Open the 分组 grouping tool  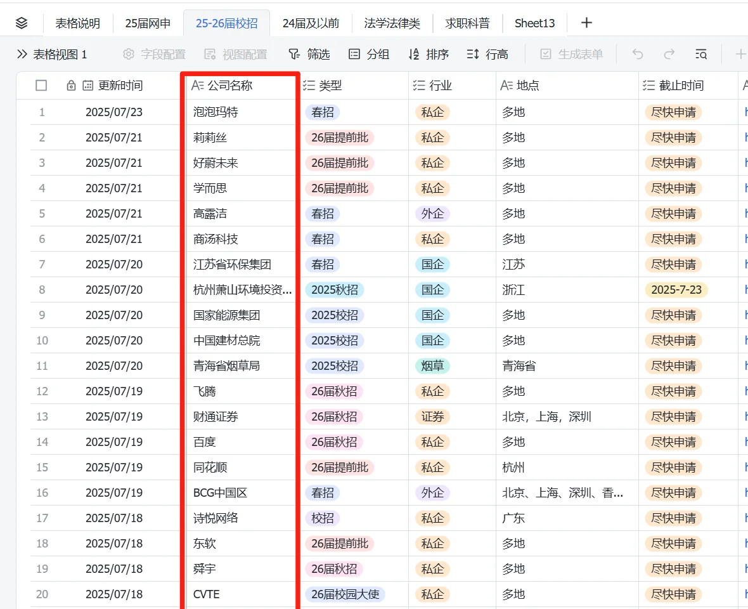tap(369, 55)
